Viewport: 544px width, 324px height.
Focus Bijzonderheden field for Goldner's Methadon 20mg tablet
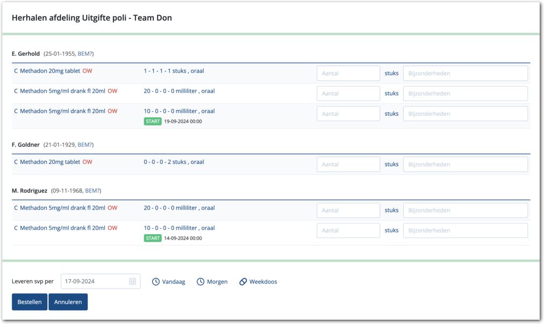coord(466,164)
